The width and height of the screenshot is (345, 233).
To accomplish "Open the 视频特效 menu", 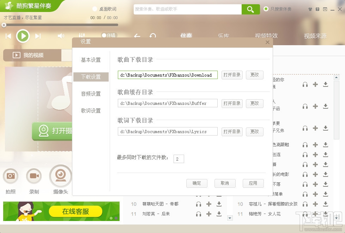I will click(x=266, y=36).
